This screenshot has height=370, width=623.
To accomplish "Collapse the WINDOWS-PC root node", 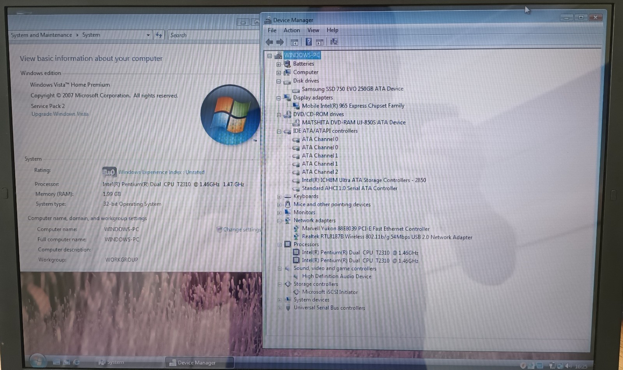I will click(x=269, y=56).
